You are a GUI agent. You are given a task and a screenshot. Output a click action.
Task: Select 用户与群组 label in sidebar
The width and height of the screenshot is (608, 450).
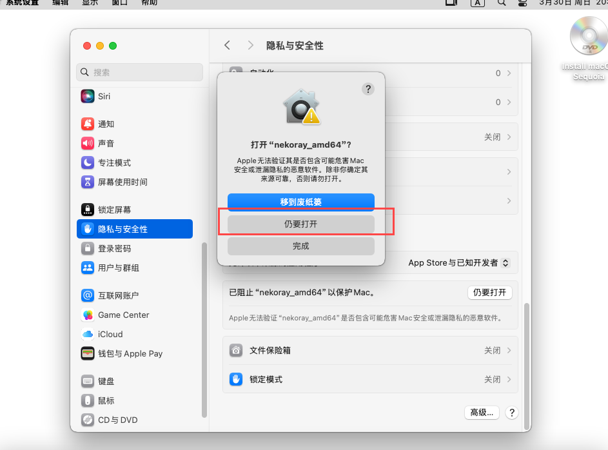[x=118, y=268]
